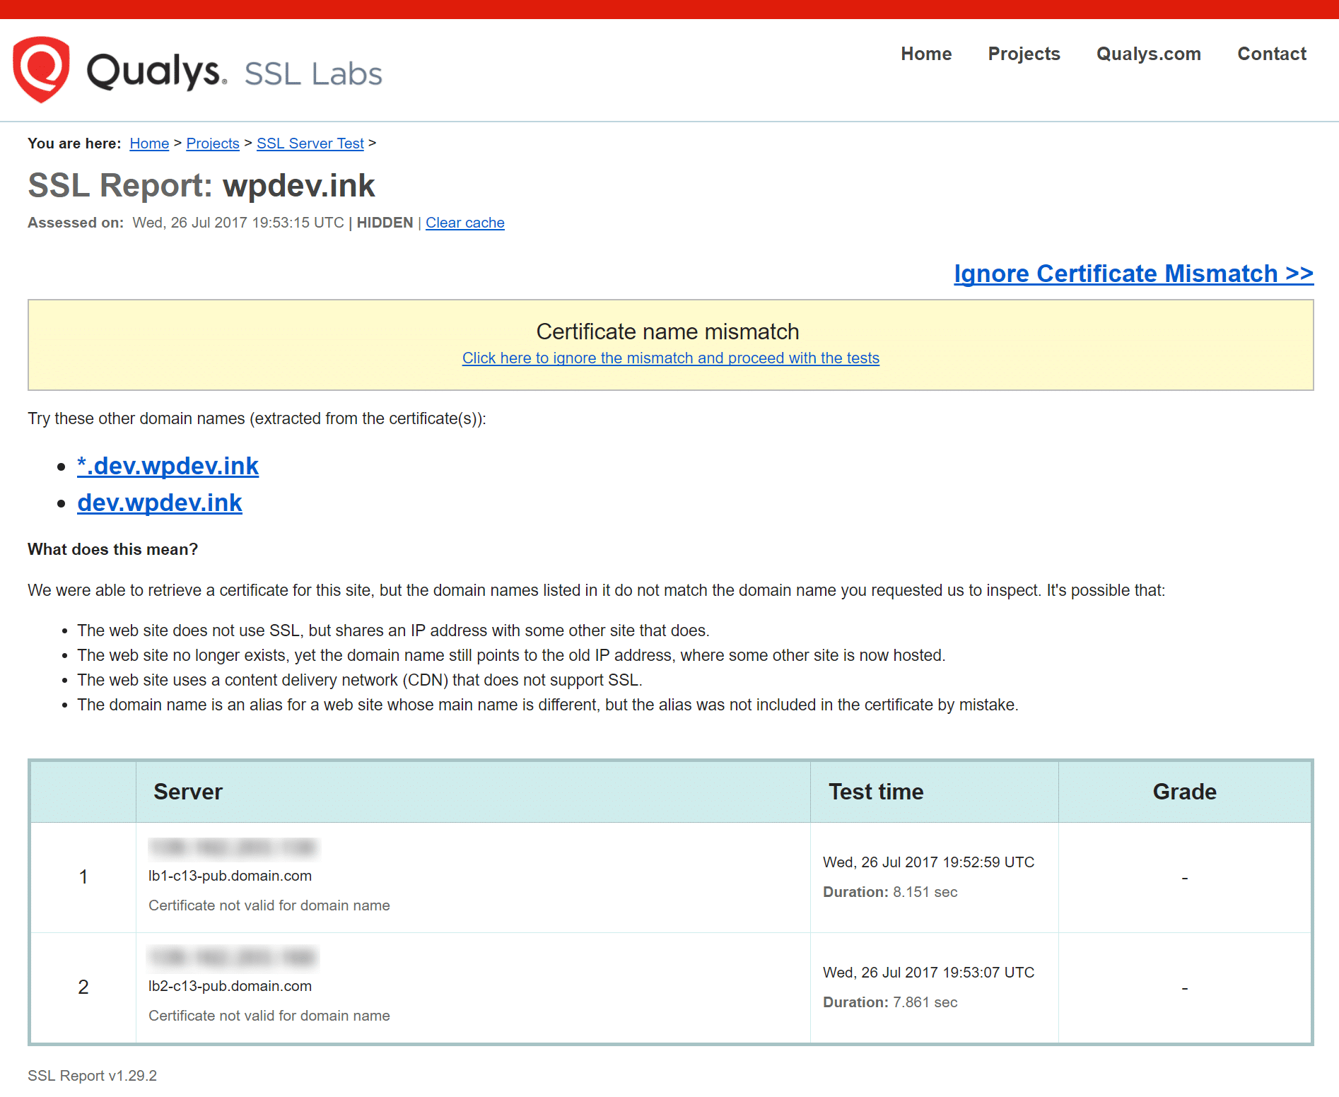
Task: Open the Home navigation link
Action: coord(926,54)
